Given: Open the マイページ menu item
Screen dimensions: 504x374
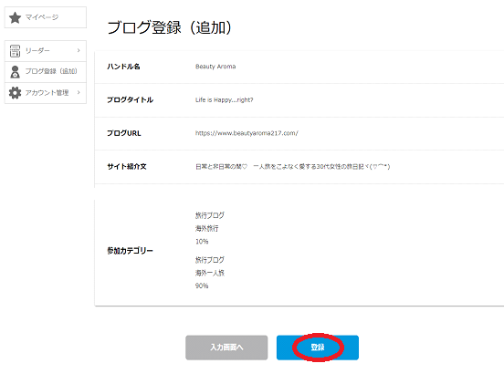Looking at the screenshot, I should pos(46,17).
